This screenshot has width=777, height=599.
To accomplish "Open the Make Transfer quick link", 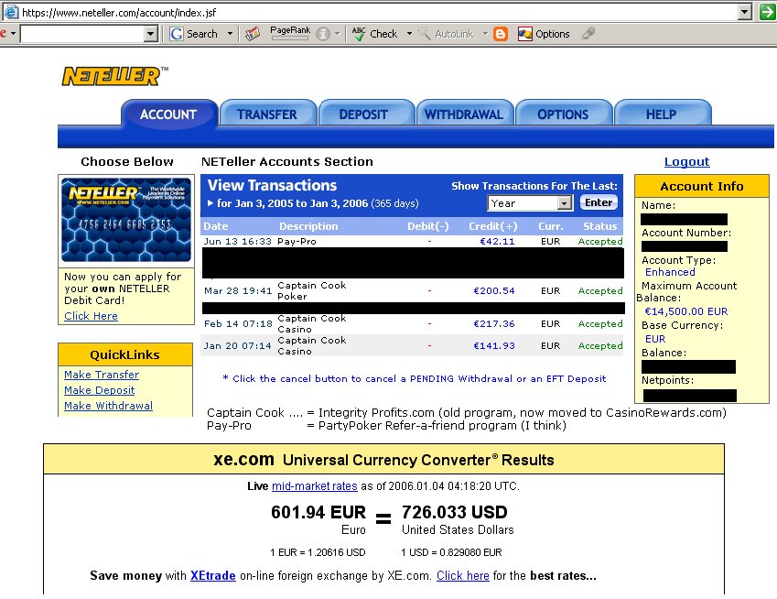I will [102, 375].
